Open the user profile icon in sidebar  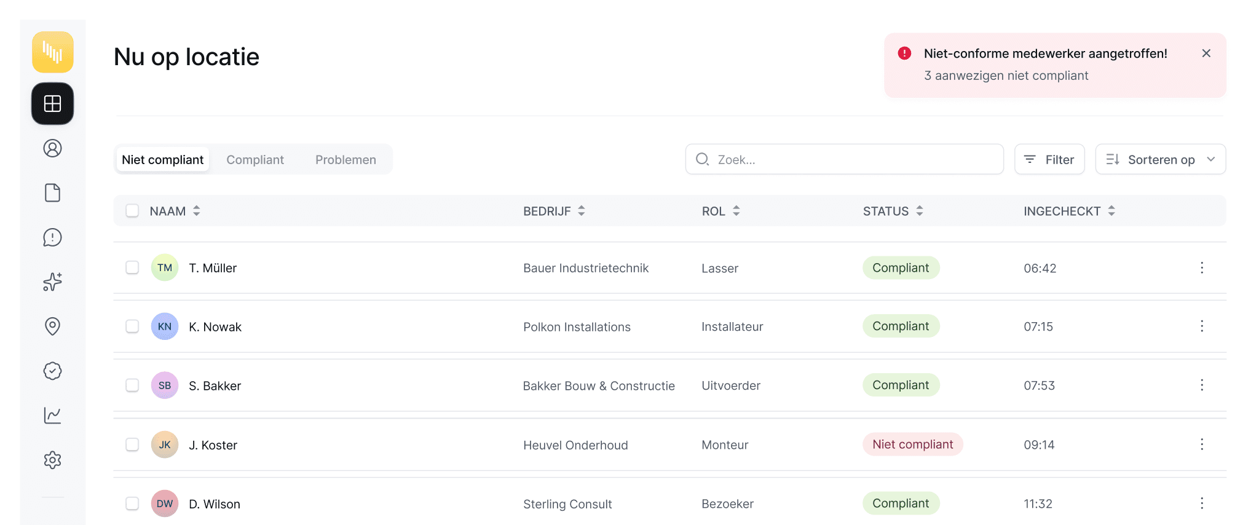(x=53, y=148)
